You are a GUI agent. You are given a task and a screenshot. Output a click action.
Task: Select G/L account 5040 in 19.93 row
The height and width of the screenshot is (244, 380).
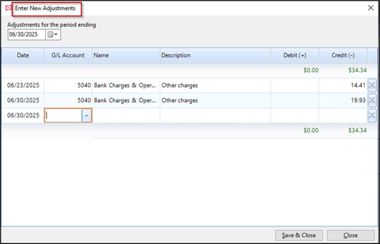tap(68, 100)
